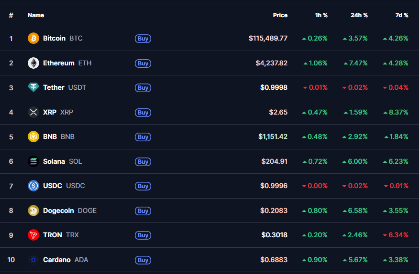419x274 pixels.
Task: Click Buy next to BNB
Action: 143,137
